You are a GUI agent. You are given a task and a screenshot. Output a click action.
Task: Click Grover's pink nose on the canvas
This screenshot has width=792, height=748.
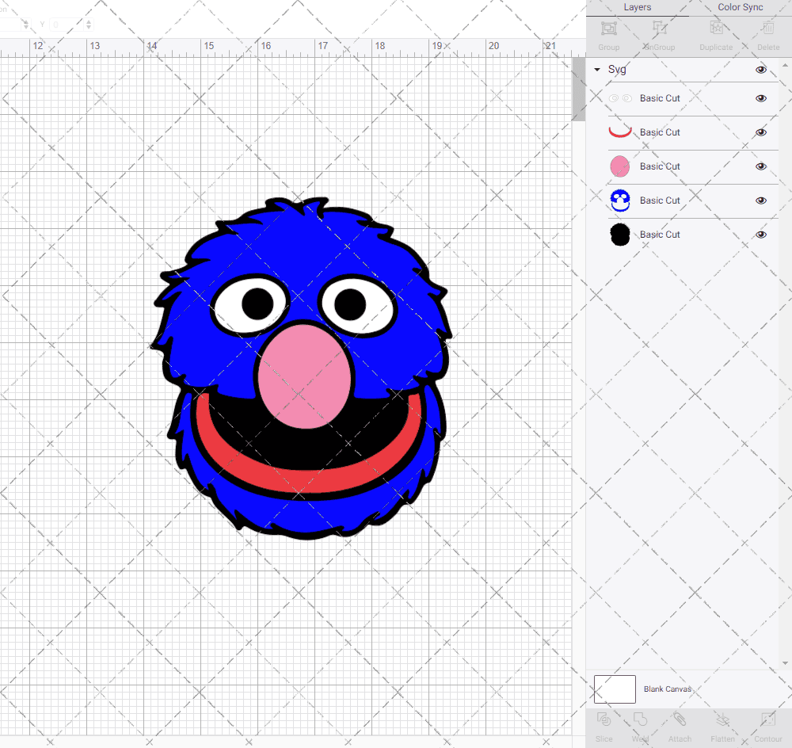tap(305, 376)
